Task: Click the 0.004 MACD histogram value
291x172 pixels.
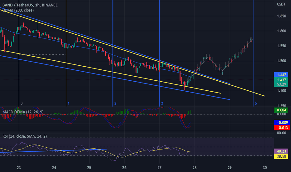Action: [281, 110]
